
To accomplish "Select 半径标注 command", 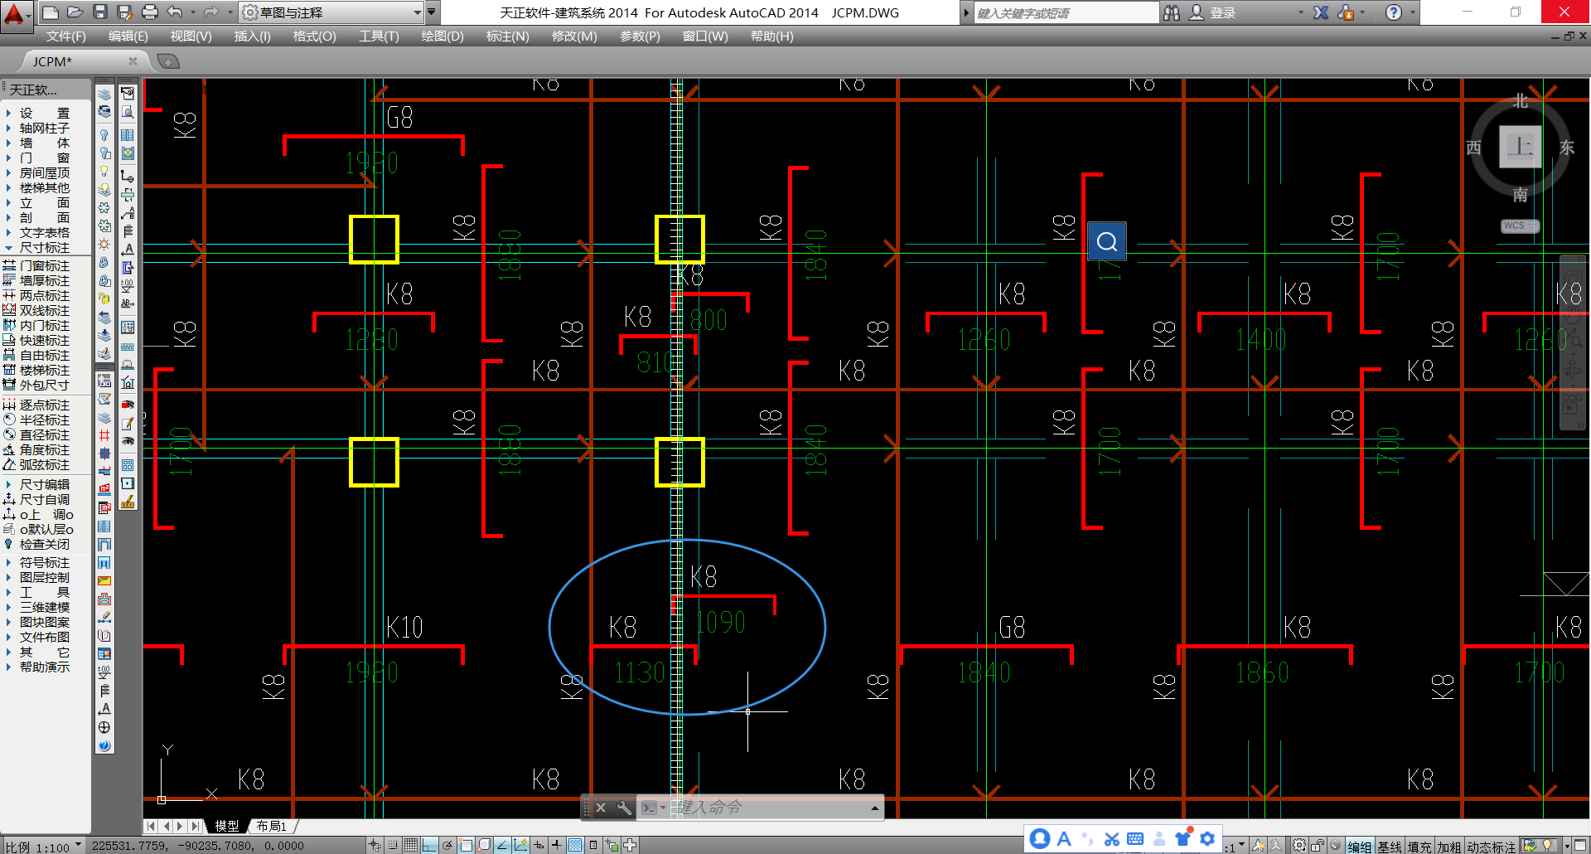I will click(x=44, y=420).
